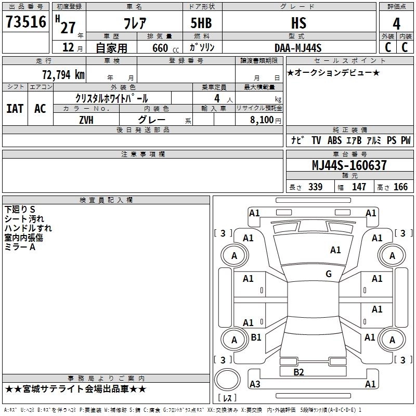This screenshot has width=416, height=416.
Task: Click the B1 mark near rear-left wheel
Action: 256,337
